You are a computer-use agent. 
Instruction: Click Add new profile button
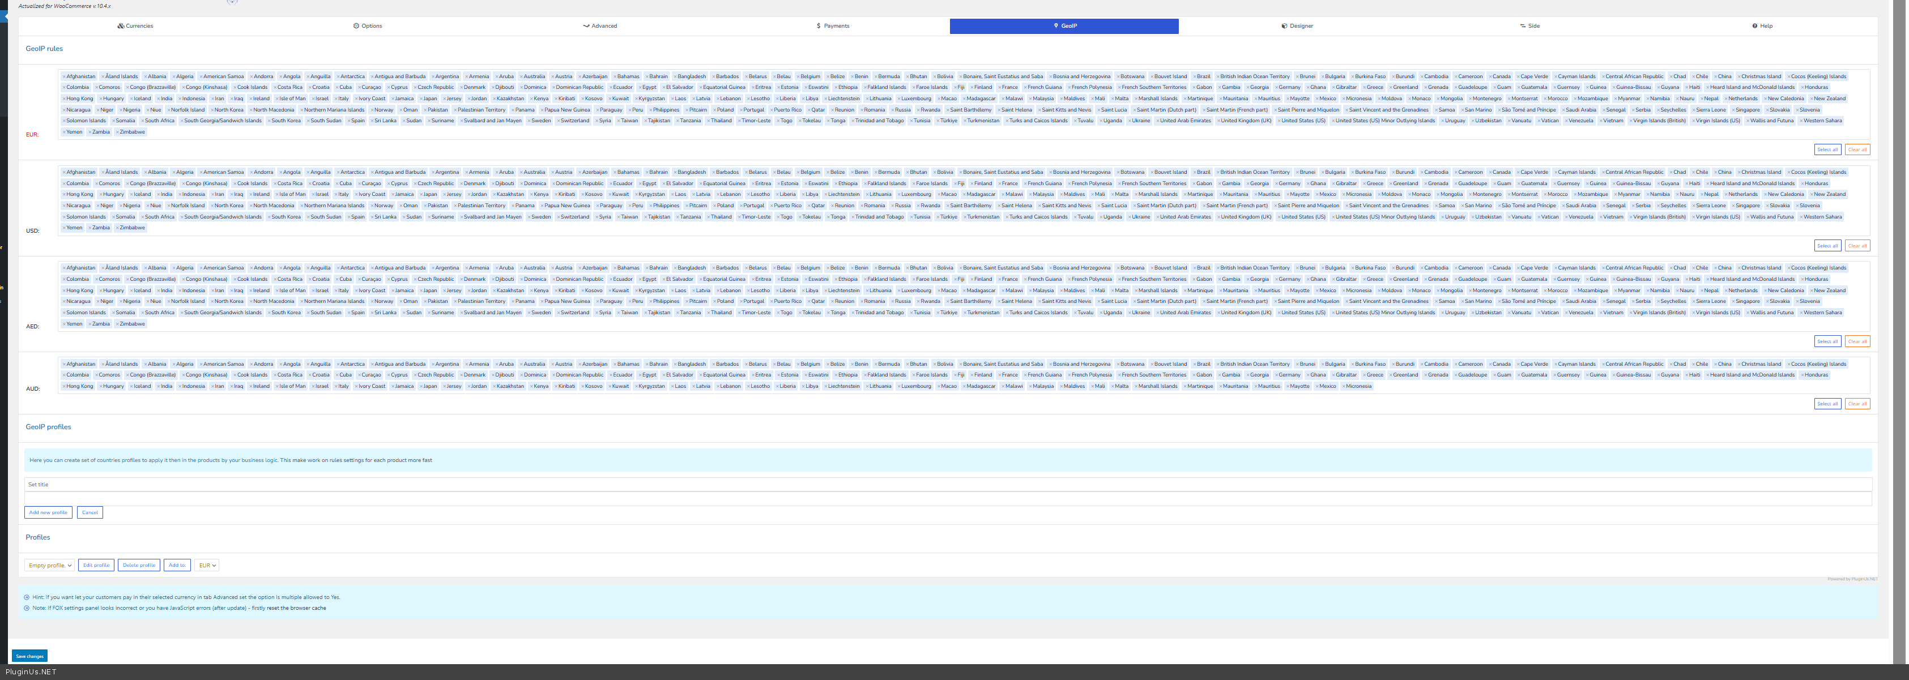click(48, 512)
